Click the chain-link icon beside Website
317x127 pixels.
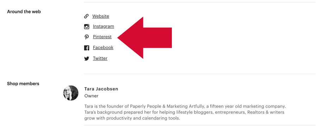[86, 16]
